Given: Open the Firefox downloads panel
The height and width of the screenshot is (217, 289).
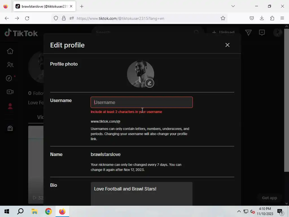Looking at the screenshot, I should click(x=262, y=18).
